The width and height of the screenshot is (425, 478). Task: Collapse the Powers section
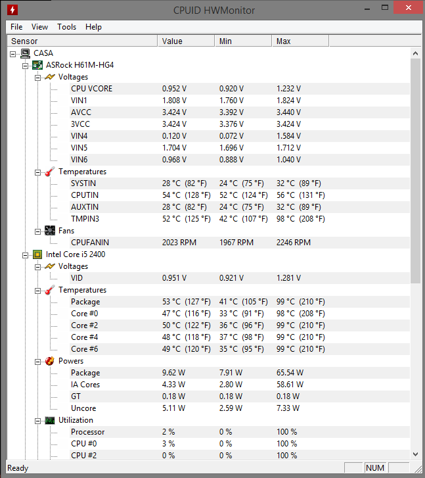tap(37, 362)
